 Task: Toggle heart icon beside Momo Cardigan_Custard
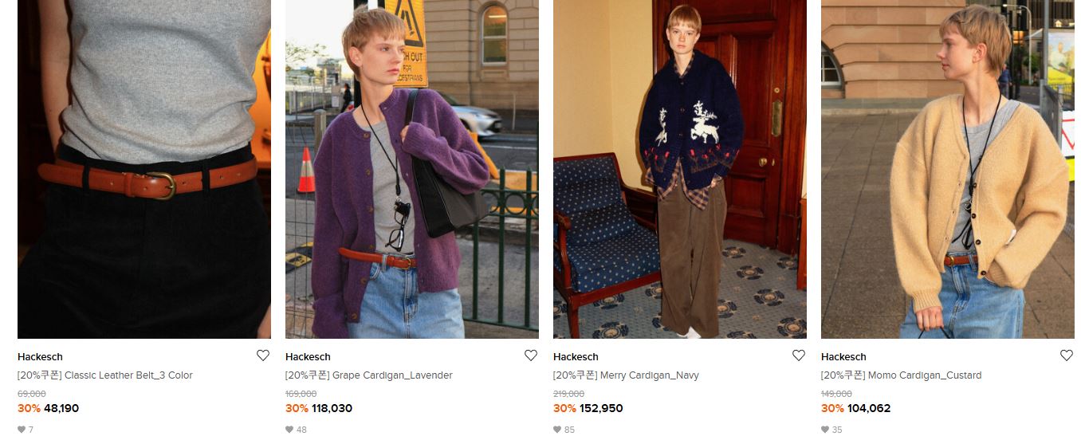coord(1067,355)
